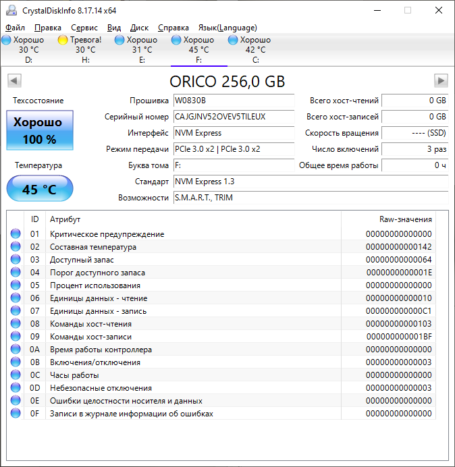Open the Диск menu

click(140, 28)
